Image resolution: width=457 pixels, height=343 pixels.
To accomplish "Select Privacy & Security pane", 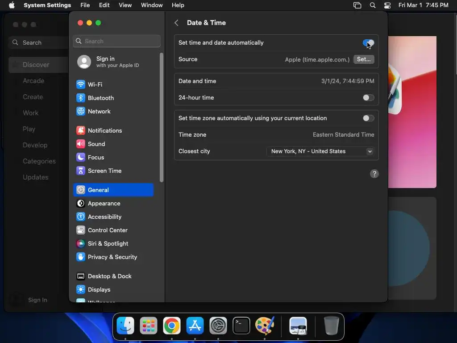I will 113,257.
